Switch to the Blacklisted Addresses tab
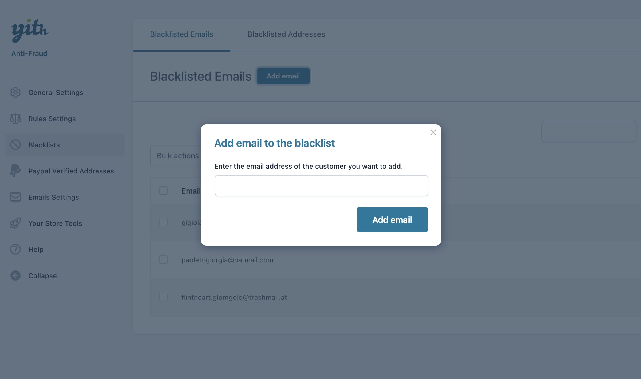The width and height of the screenshot is (641, 379). (x=286, y=34)
